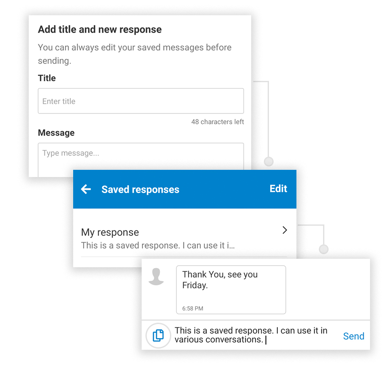Click into the Type message box
392x371 pixels.
coord(141,159)
